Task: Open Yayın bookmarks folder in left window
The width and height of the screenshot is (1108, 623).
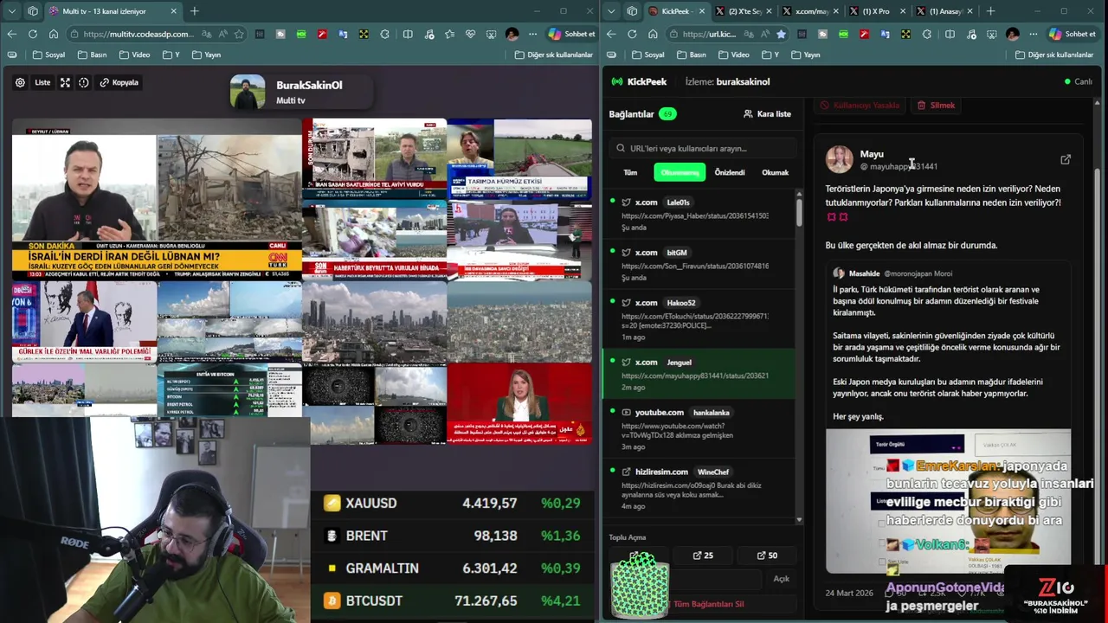Action: (x=206, y=55)
